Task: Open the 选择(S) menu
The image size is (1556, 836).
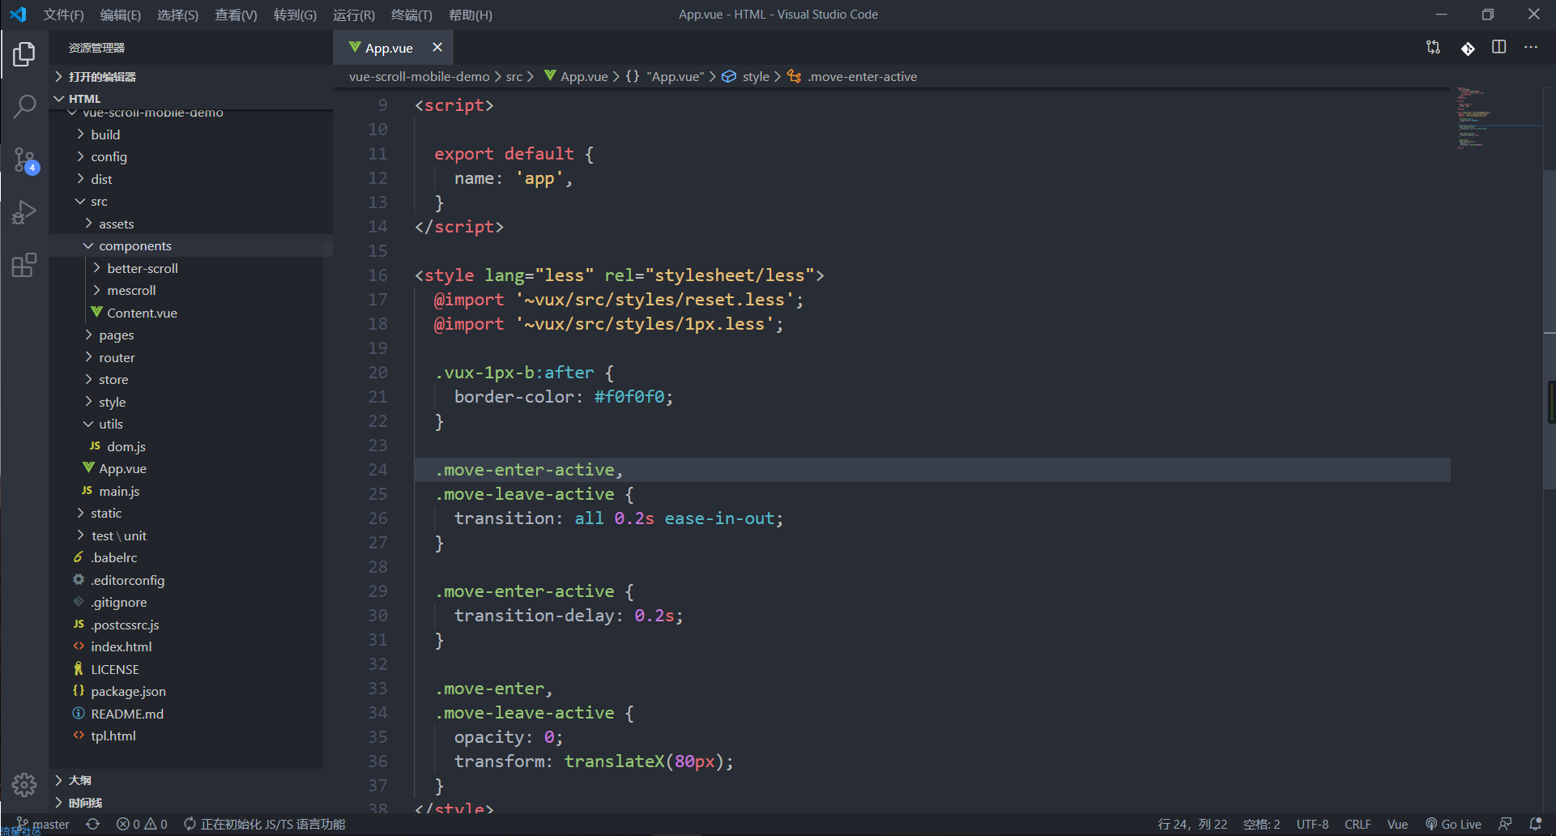Action: [x=177, y=15]
